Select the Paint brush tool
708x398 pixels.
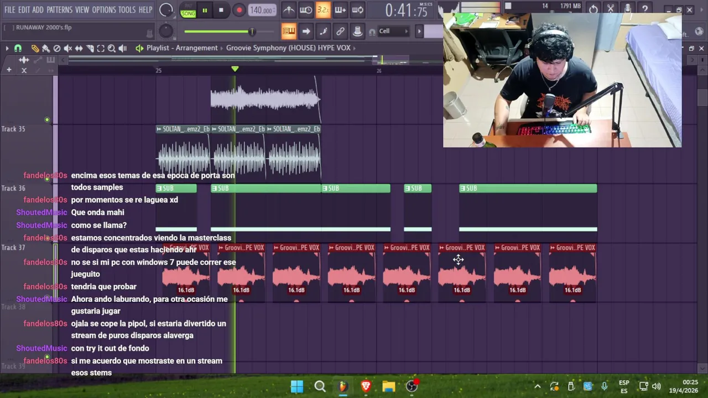pos(46,49)
